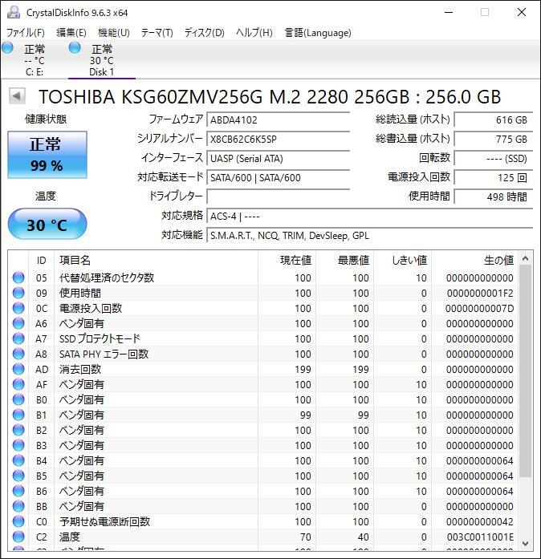Viewport: 541px width, 559px height.
Task: Open the ディスク(D) menu
Action: tap(205, 33)
